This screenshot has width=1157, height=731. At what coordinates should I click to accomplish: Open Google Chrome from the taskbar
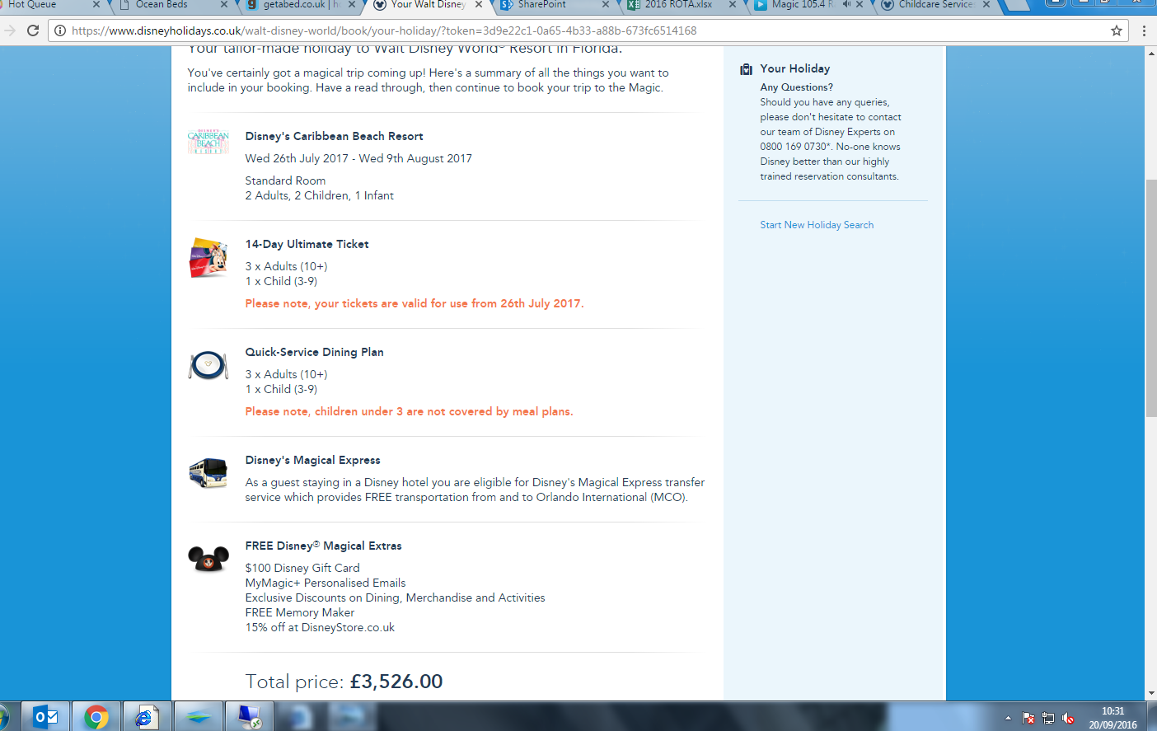click(x=96, y=717)
